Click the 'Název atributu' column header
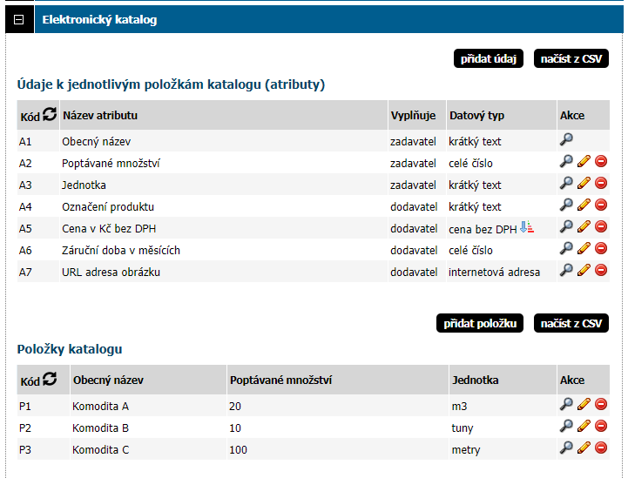628x478 pixels. [x=100, y=115]
